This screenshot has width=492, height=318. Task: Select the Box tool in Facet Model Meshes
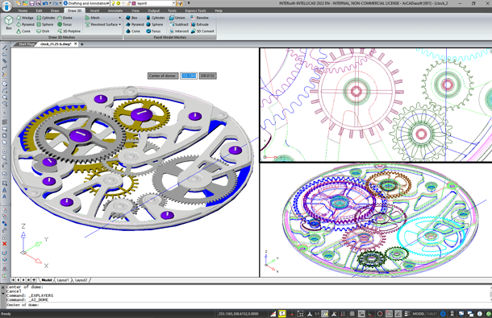131,18
